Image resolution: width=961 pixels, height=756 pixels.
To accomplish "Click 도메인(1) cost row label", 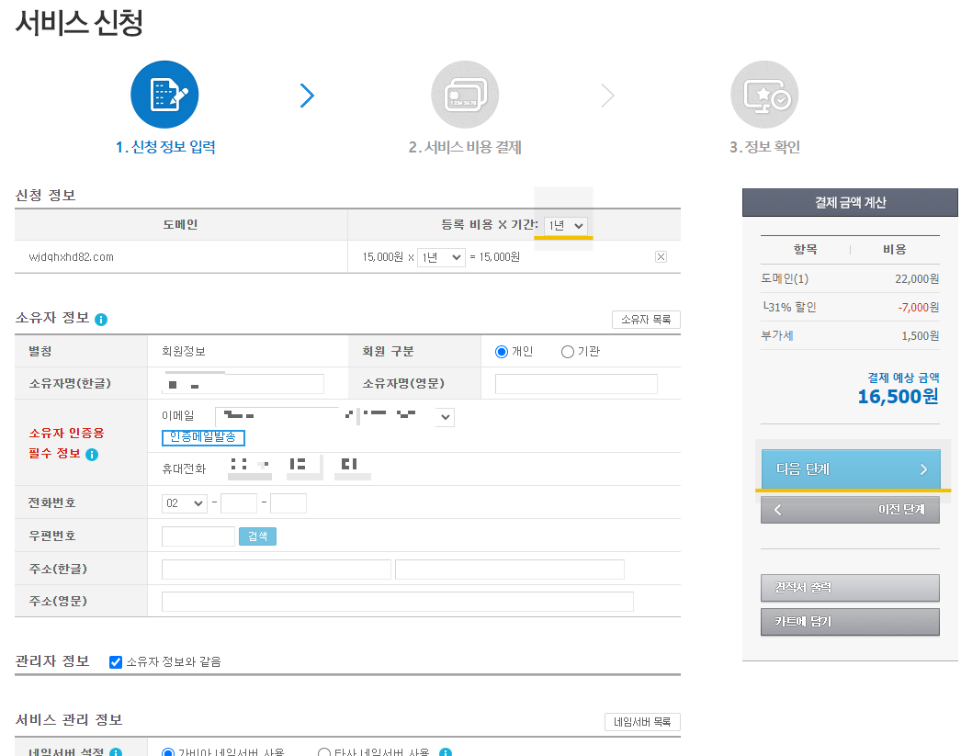I will pos(785,278).
